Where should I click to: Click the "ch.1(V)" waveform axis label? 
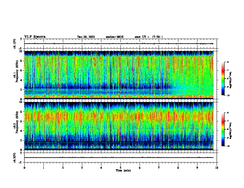[14, 44]
